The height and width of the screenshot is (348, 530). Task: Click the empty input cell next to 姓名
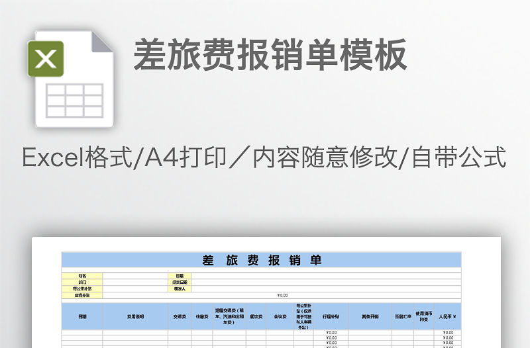click(x=135, y=276)
